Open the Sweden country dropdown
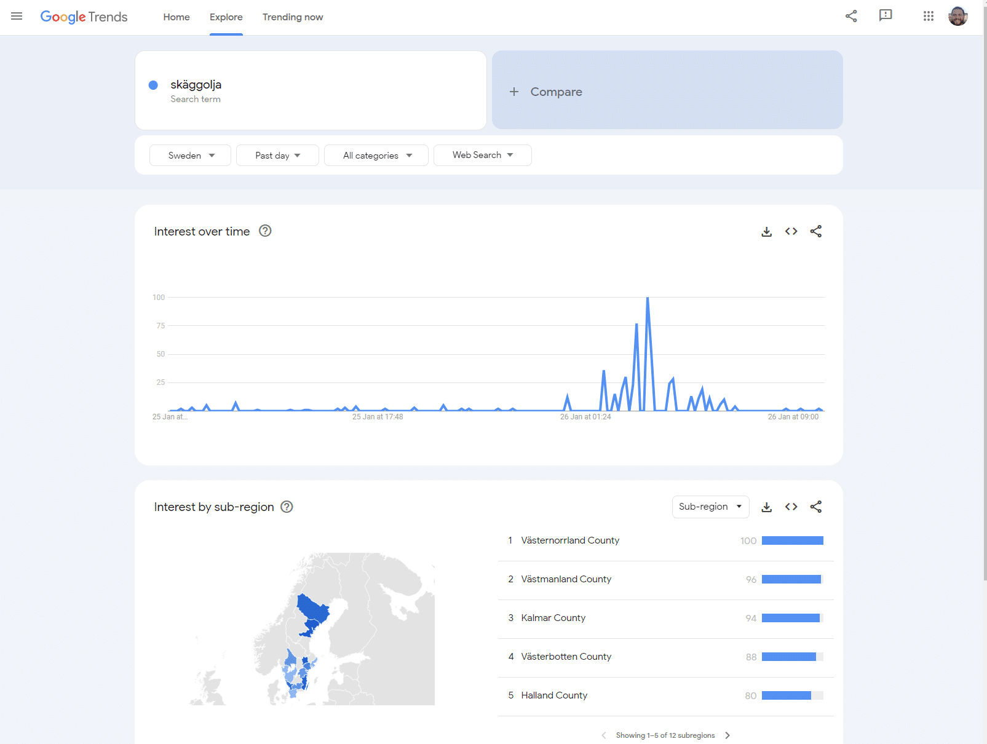 pyautogui.click(x=191, y=156)
